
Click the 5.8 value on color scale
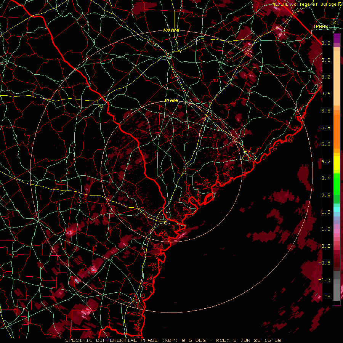[x=326, y=128]
